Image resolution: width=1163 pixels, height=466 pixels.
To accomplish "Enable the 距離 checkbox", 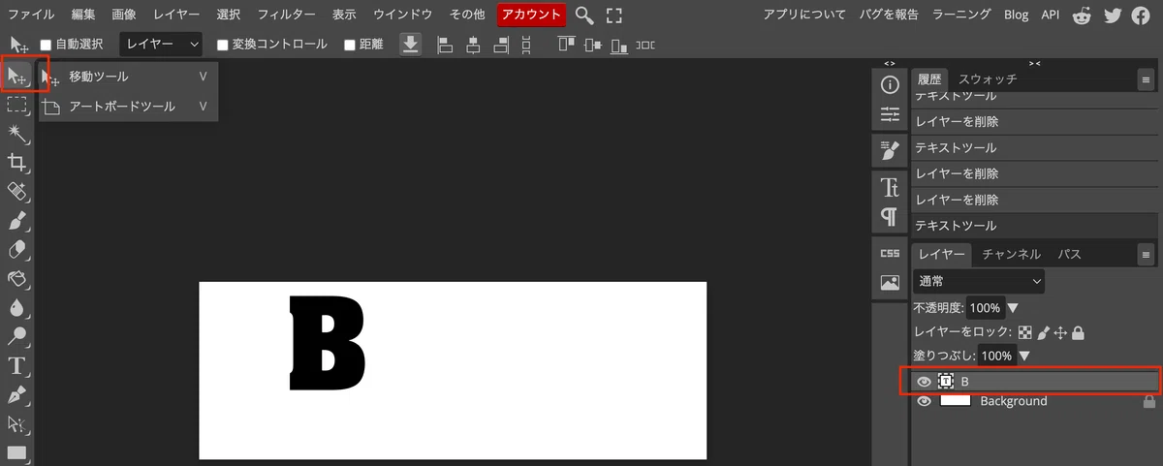I will (350, 45).
